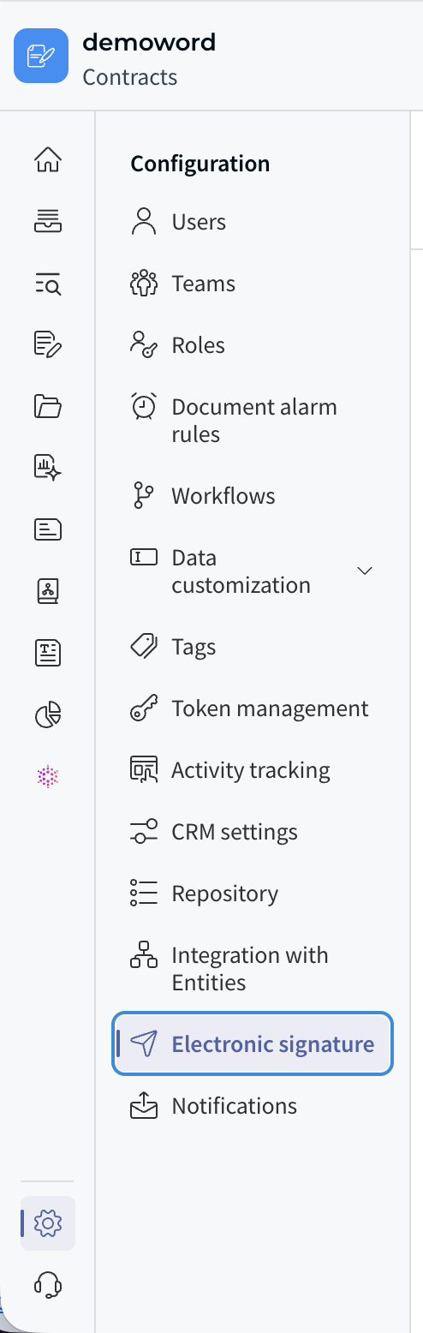Open the pie chart sidebar icon
Screen dimensions: 423x1333
pyautogui.click(x=48, y=714)
